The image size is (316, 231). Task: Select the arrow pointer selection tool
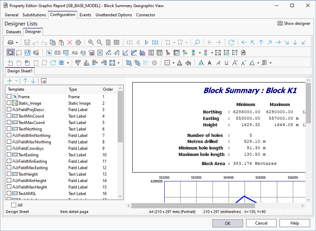[x=10, y=53]
